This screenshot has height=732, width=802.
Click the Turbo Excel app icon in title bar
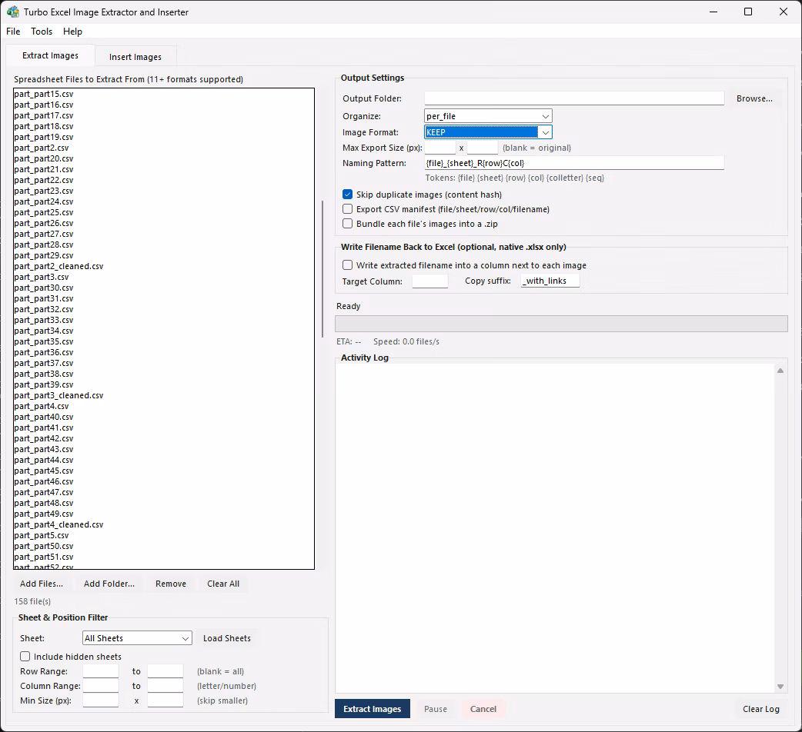click(x=13, y=12)
